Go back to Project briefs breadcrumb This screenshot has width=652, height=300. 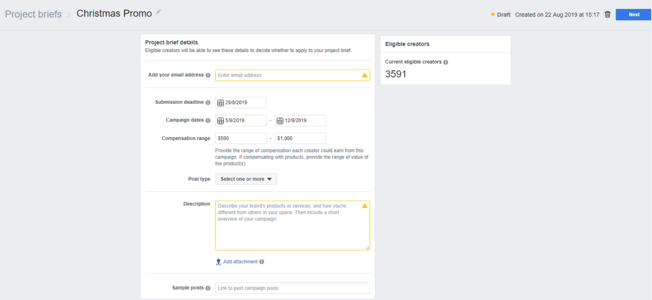[33, 14]
